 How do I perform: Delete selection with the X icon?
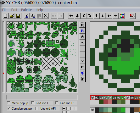pos(46,16)
